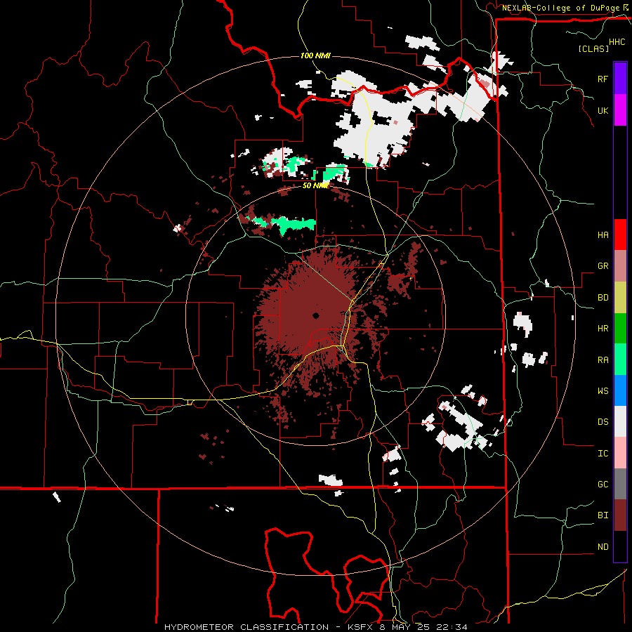
Task: Click the WS blue legend swatch
Action: pyautogui.click(x=620, y=390)
